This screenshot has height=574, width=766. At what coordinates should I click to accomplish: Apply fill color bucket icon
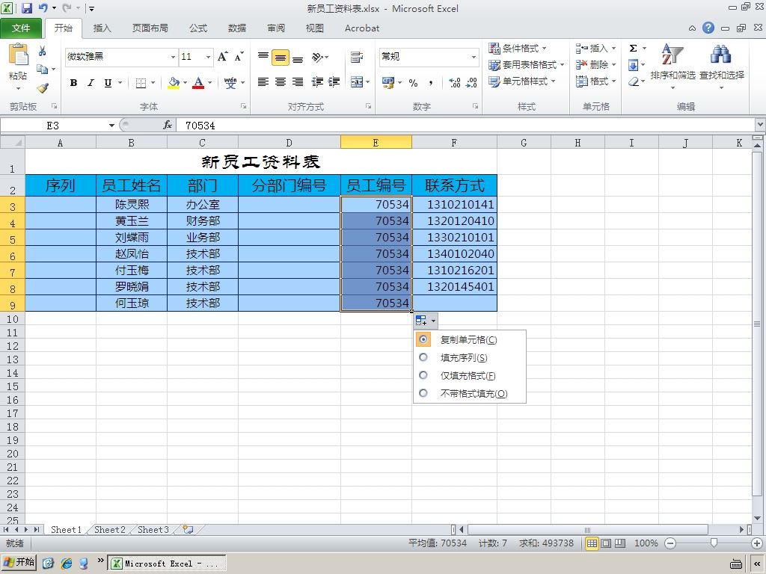pos(174,83)
